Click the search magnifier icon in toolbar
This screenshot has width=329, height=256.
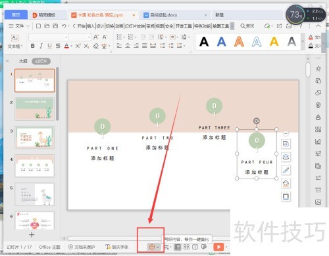pyautogui.click(x=243, y=26)
